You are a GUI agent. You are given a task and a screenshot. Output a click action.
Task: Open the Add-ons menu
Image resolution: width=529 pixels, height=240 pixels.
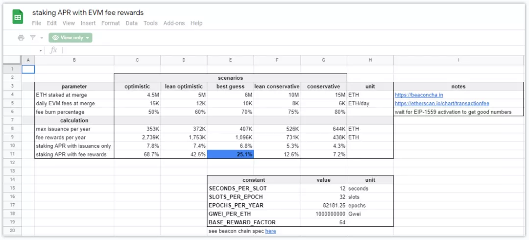(x=174, y=23)
